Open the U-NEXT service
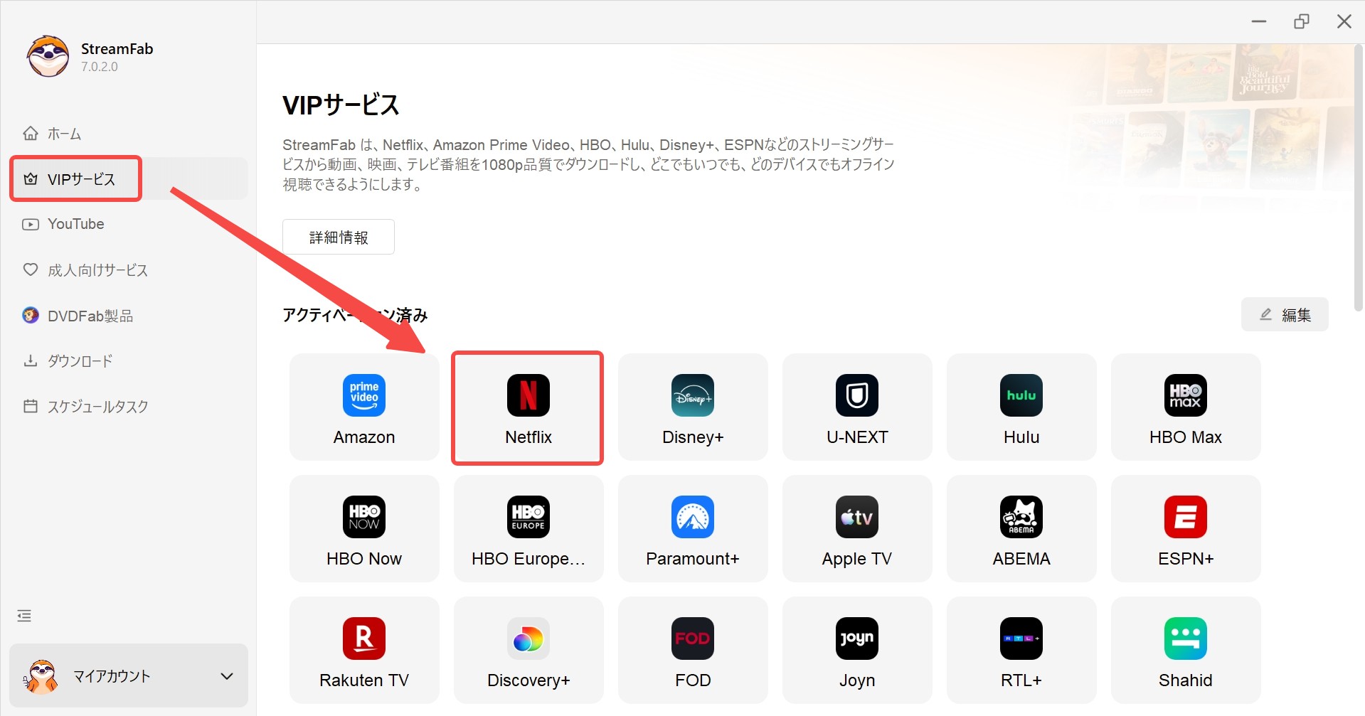1365x716 pixels. [x=857, y=407]
